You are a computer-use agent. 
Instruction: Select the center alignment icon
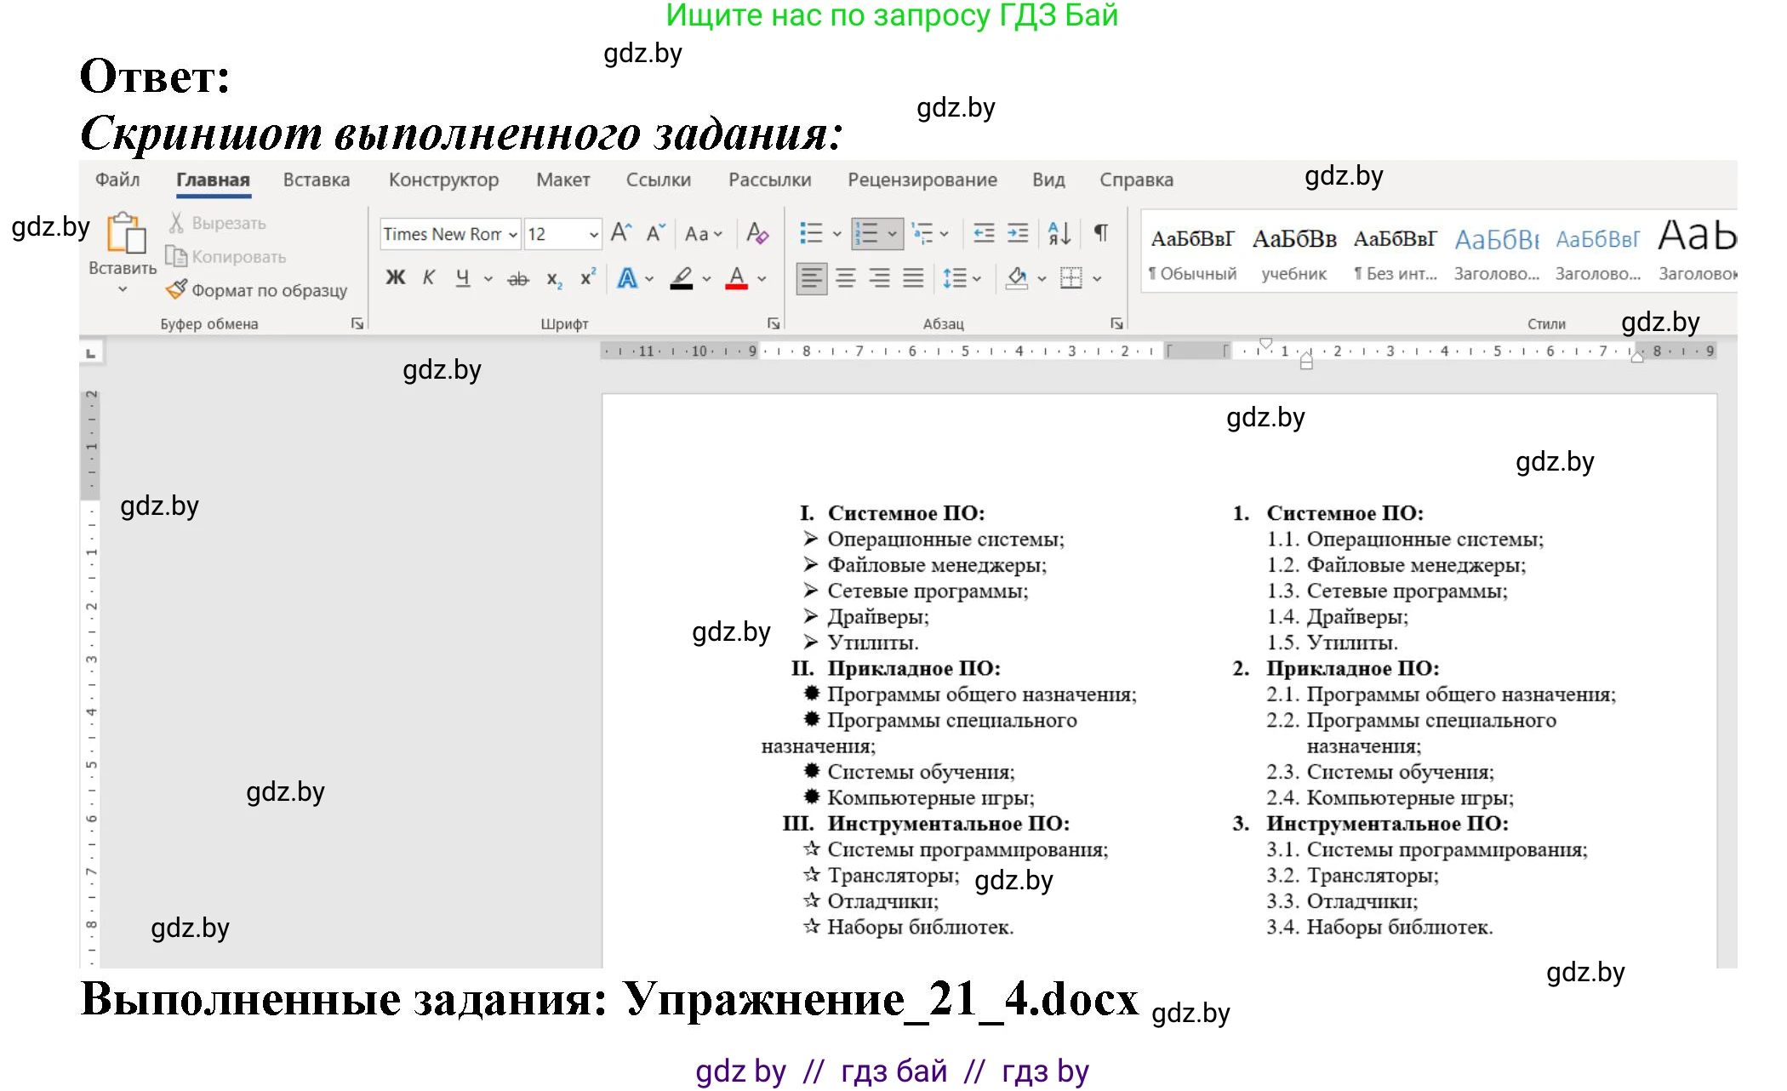click(847, 277)
